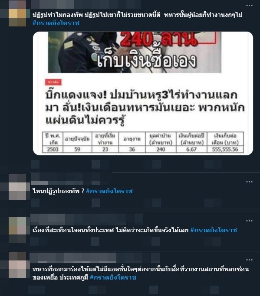Open the tweet reading ไหนปฏิรูปกองทัพ ?
The width and height of the screenshot is (260, 296).
(x=59, y=191)
